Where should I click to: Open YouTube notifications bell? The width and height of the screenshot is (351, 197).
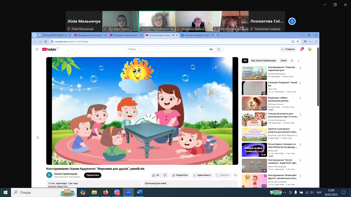pos(301,49)
